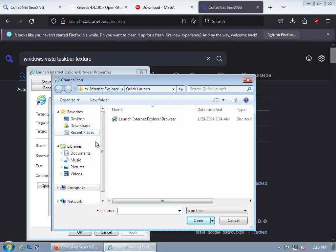This screenshot has height=252, width=336.
Task: Open Firefox tracking protection shield icon
Action: tap(54, 21)
